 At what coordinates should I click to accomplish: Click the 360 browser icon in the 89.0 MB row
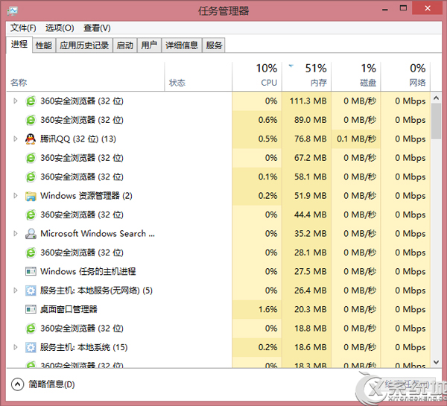pyautogui.click(x=31, y=120)
